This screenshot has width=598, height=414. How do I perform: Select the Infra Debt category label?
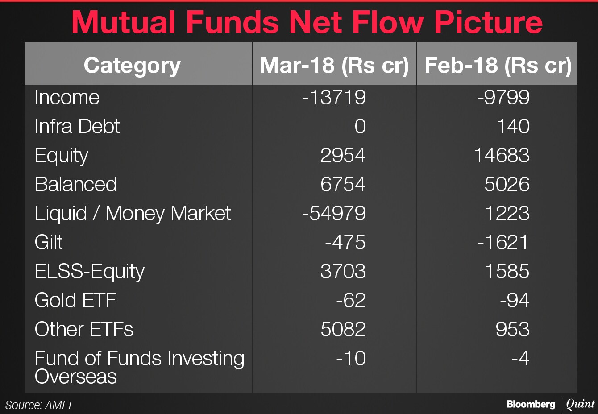click(77, 126)
